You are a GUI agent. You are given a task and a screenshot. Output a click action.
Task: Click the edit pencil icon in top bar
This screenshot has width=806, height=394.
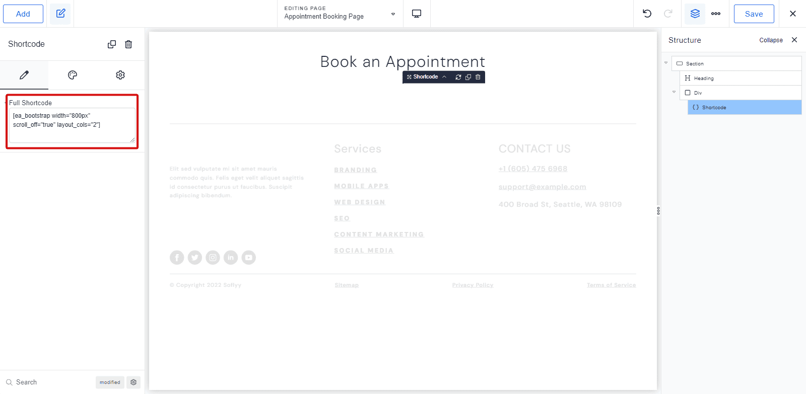60,14
